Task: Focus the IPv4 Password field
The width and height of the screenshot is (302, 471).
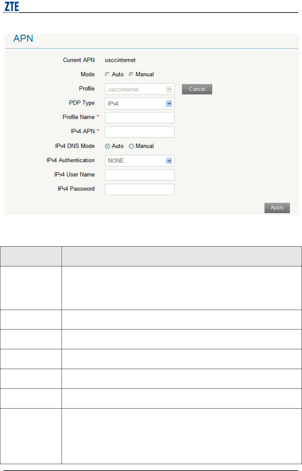Action: pos(140,189)
